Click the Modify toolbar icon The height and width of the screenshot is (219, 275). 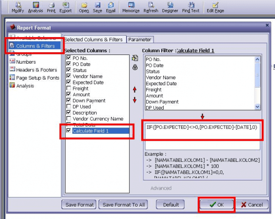coord(17,7)
